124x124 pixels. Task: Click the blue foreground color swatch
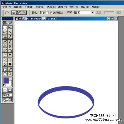tap(6, 81)
